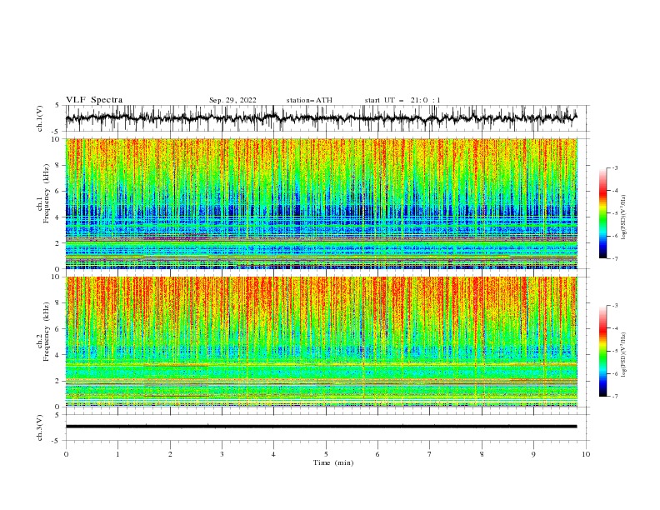Click the ch.1 voltage waveform trace
Screen dimensions: 660x510
pos(322,117)
